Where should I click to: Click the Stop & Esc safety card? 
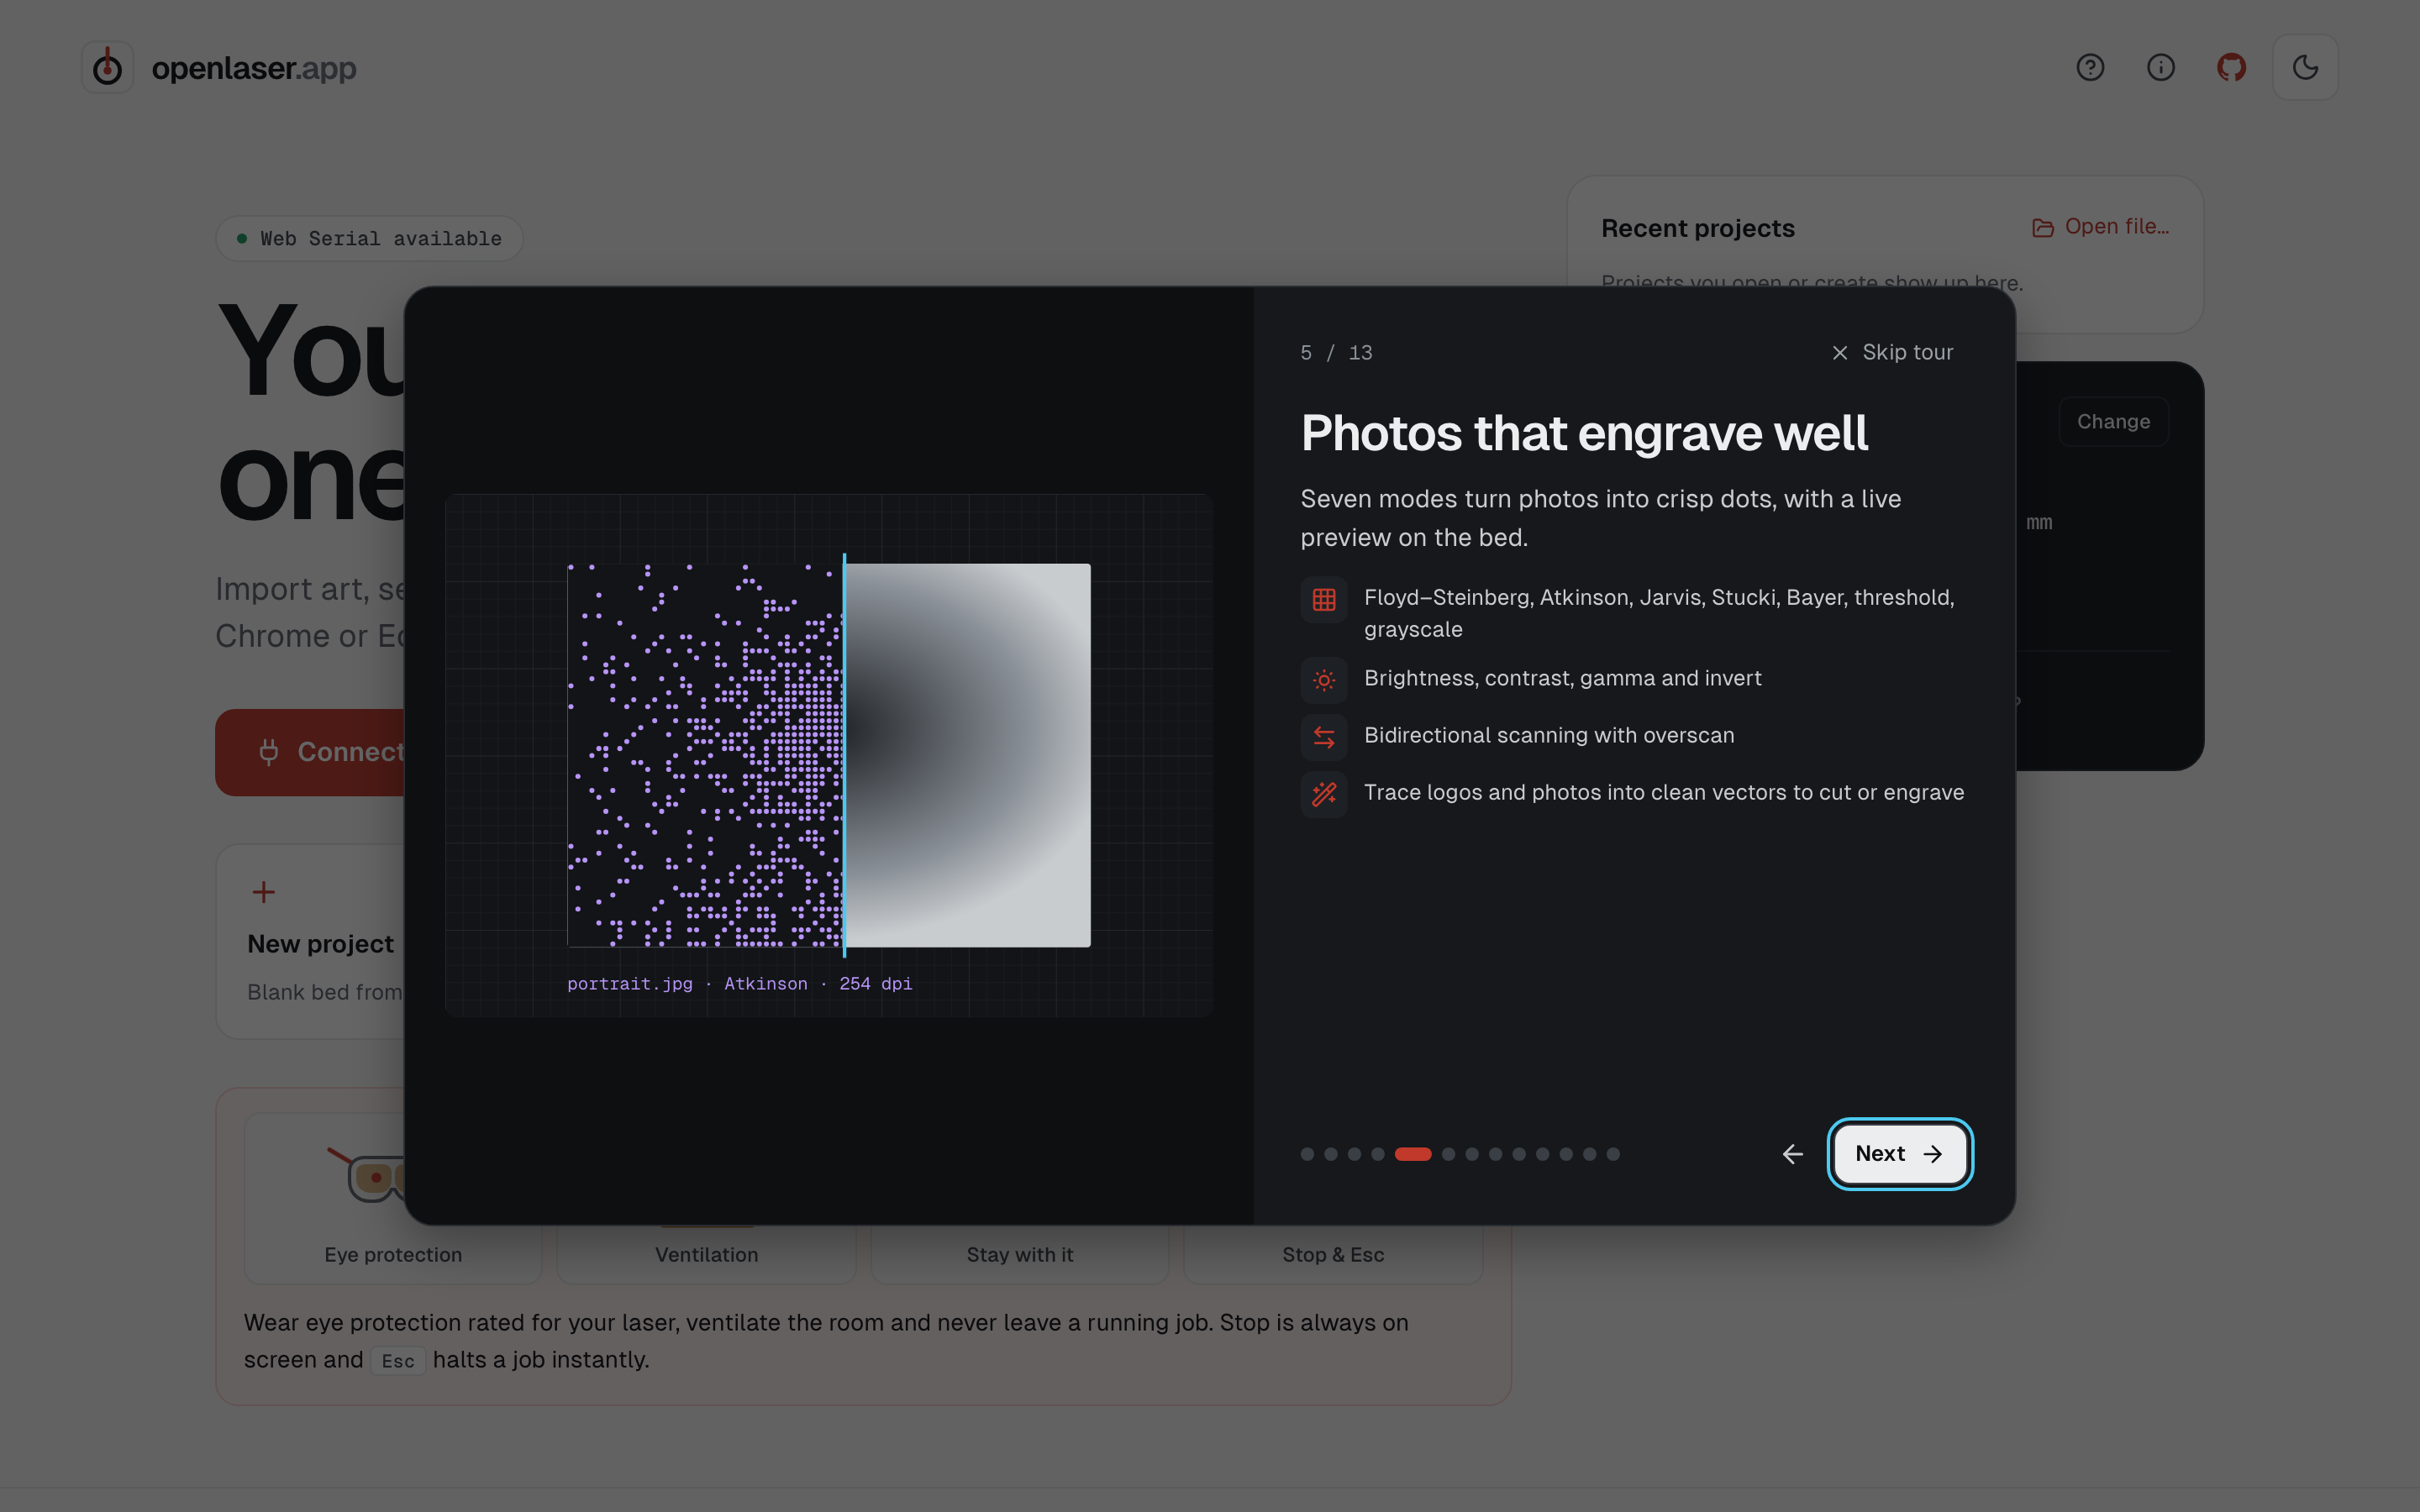(1333, 1254)
